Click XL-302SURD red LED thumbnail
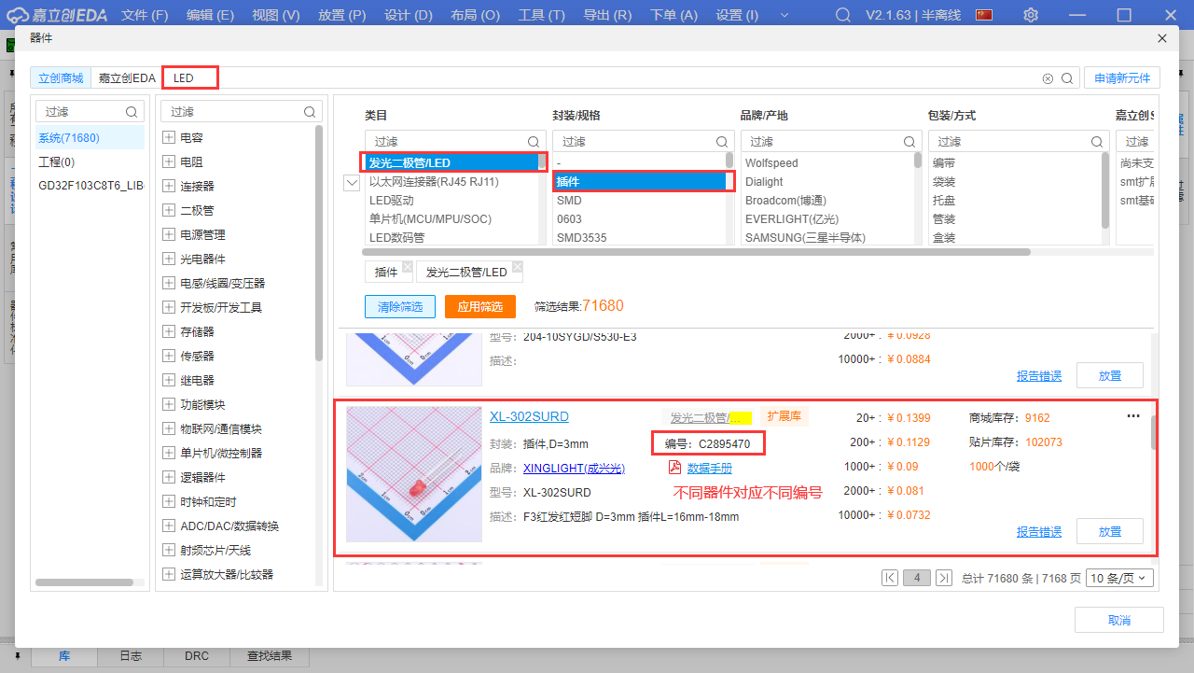 tap(414, 473)
